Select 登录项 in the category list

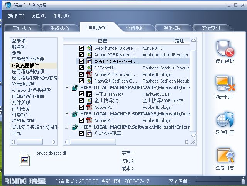[19, 41]
